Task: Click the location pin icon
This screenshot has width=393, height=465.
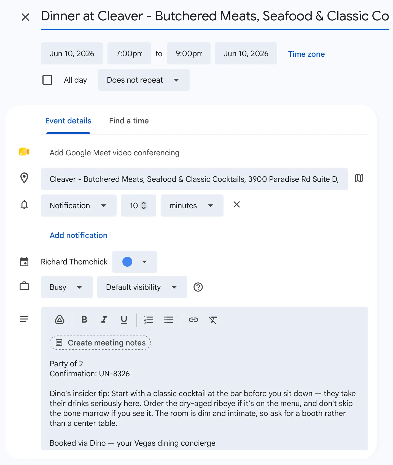Action: click(24, 178)
